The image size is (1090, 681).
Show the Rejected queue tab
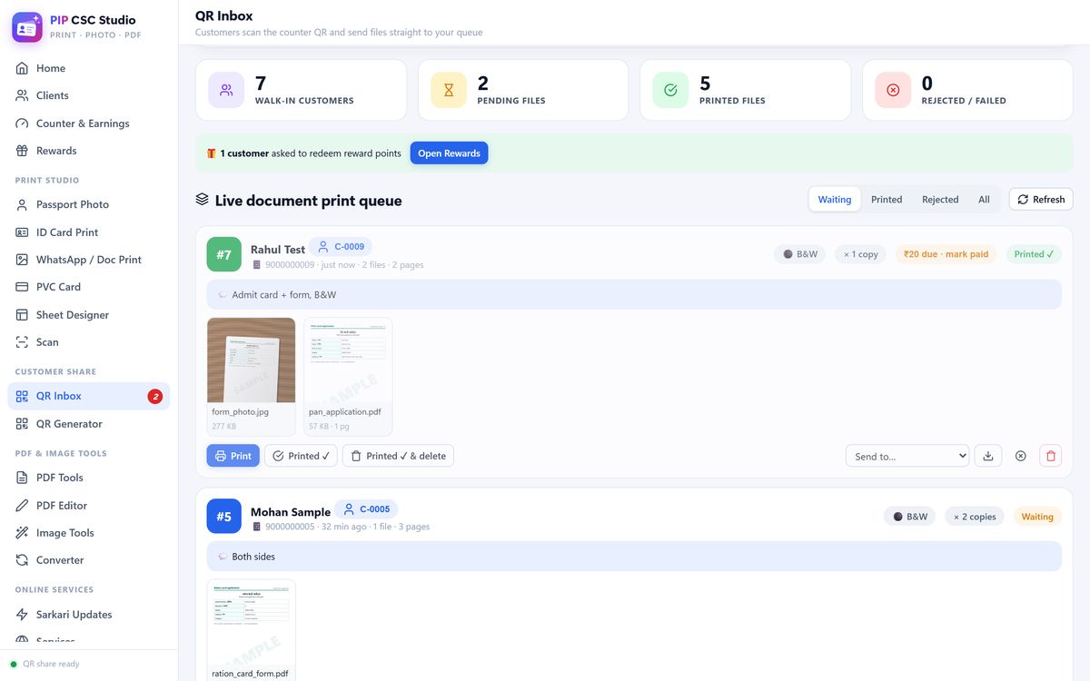pyautogui.click(x=940, y=200)
